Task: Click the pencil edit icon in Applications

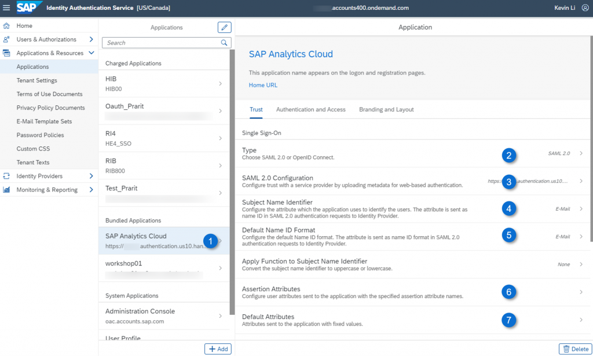Action: pyautogui.click(x=224, y=27)
